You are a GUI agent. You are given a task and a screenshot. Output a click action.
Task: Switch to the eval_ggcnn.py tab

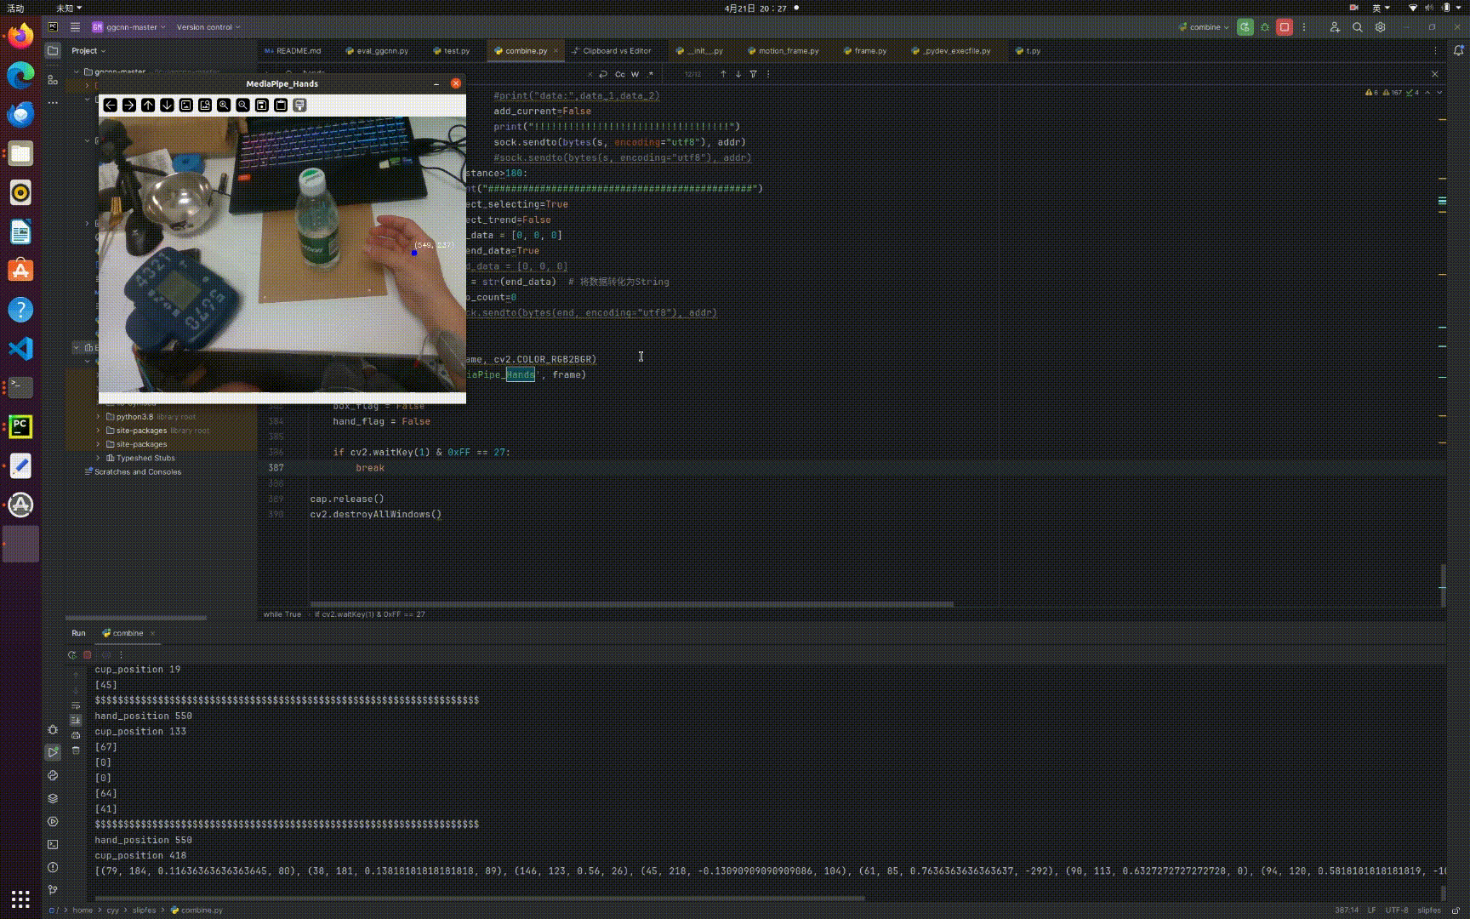click(377, 51)
